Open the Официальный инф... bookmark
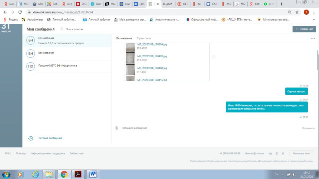319x179 pixels. pyautogui.click(x=202, y=20)
